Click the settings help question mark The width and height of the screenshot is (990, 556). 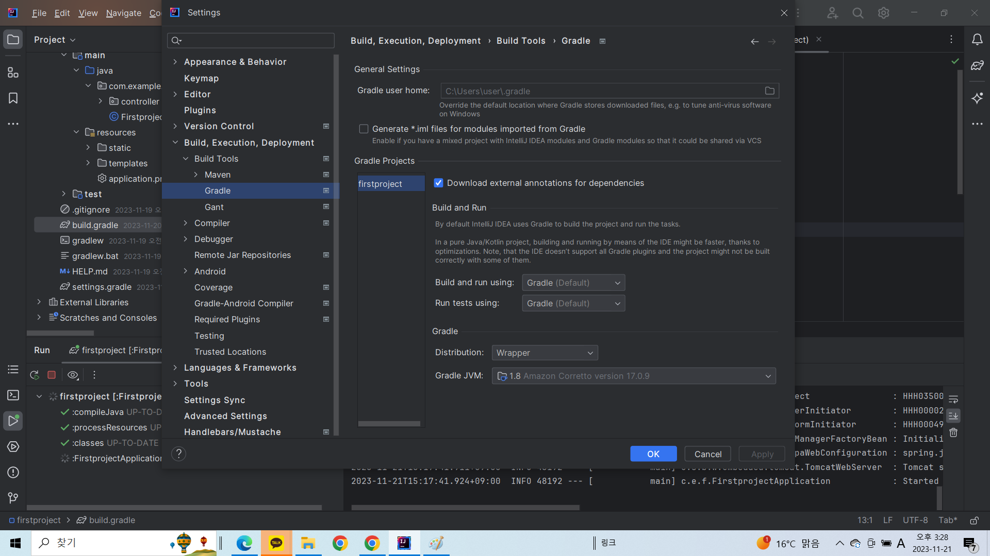178,454
